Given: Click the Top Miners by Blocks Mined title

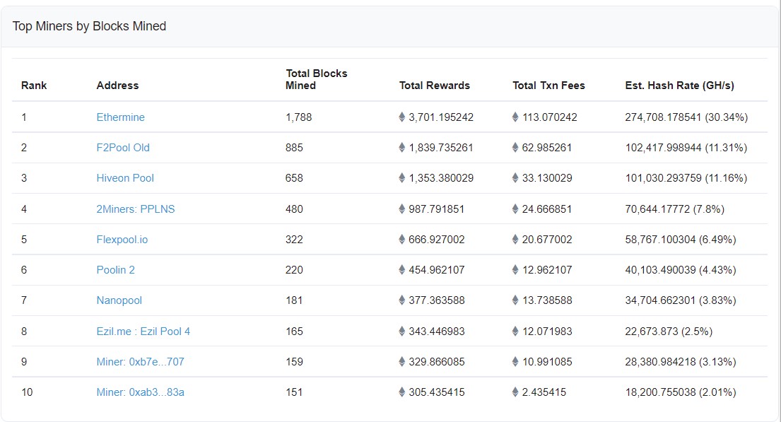Looking at the screenshot, I should (89, 26).
